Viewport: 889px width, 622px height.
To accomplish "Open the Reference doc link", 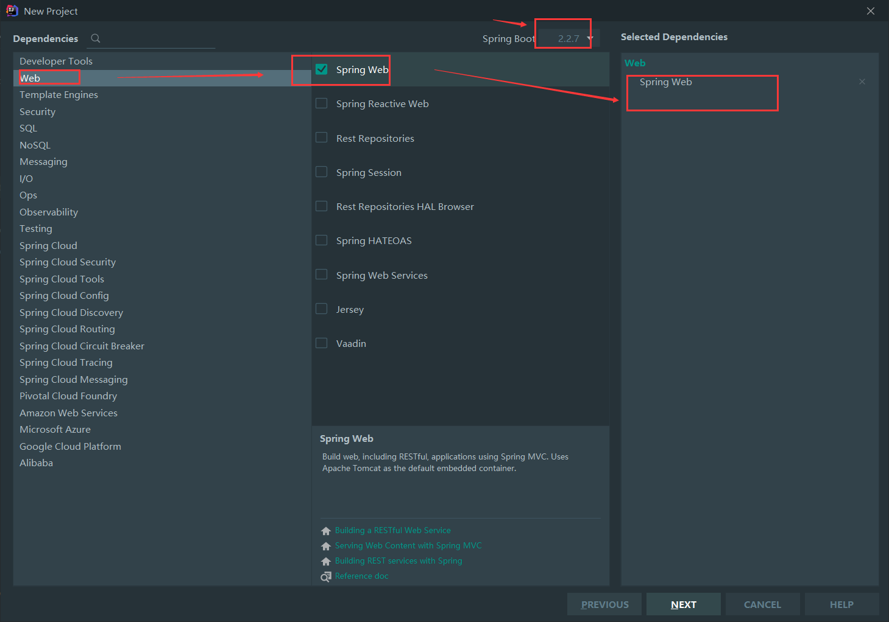I will [x=361, y=576].
